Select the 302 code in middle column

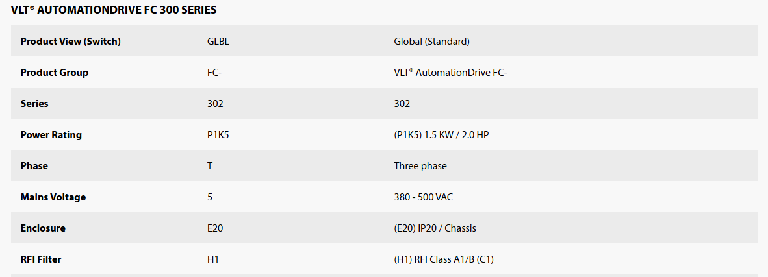tap(215, 104)
